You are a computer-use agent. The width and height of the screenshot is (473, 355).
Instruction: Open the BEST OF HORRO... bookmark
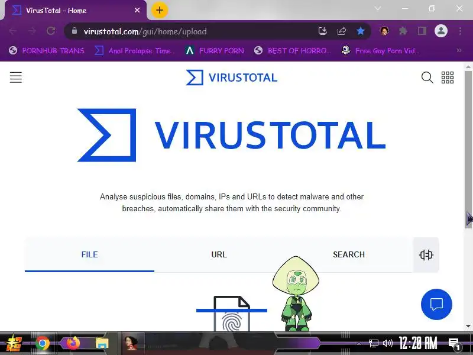coord(293,51)
